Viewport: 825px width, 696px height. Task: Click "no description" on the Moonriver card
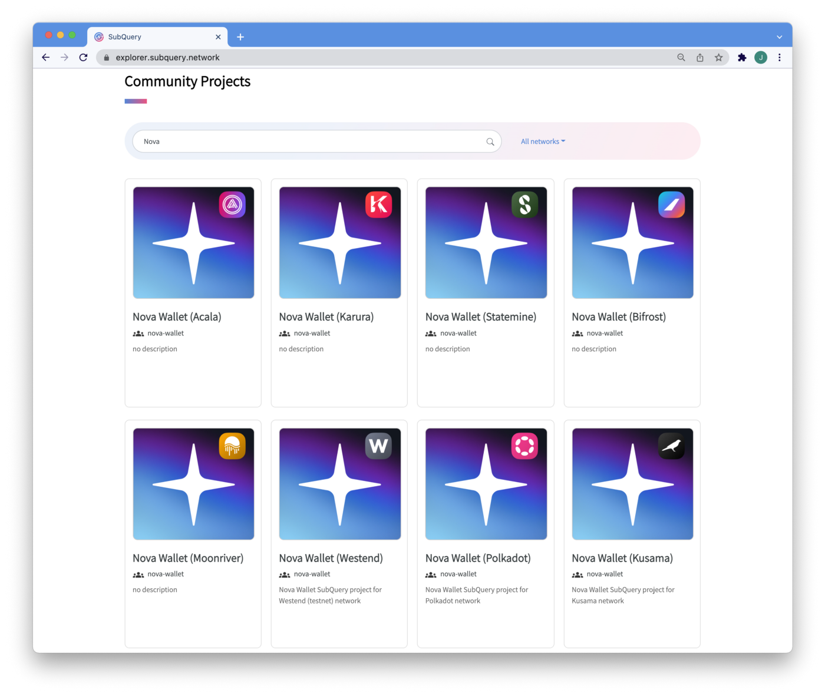[x=155, y=590]
